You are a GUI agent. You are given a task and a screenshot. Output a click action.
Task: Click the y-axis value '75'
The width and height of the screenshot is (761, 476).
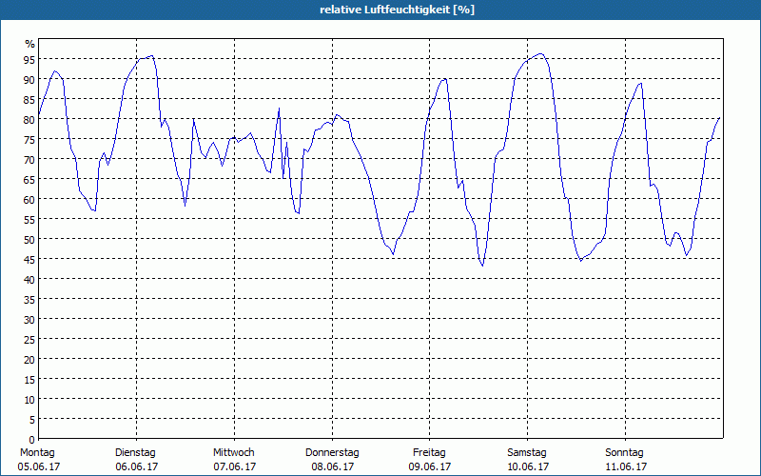point(29,139)
